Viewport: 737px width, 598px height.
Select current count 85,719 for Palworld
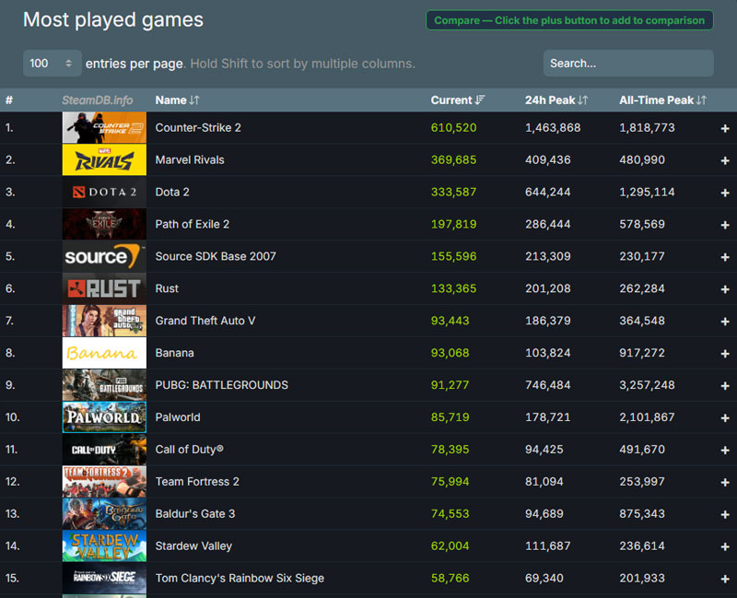[450, 417]
